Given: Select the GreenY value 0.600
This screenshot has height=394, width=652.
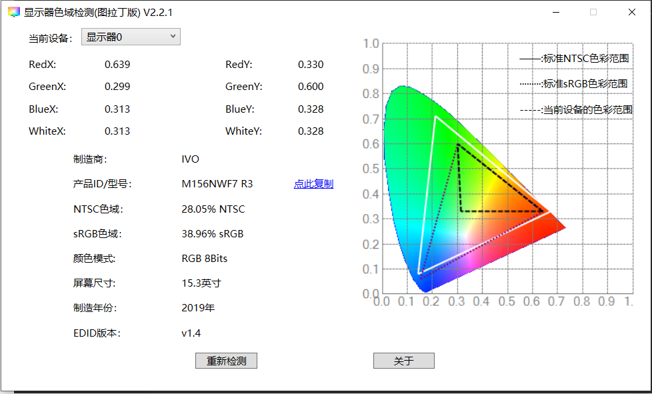Looking at the screenshot, I should (311, 87).
